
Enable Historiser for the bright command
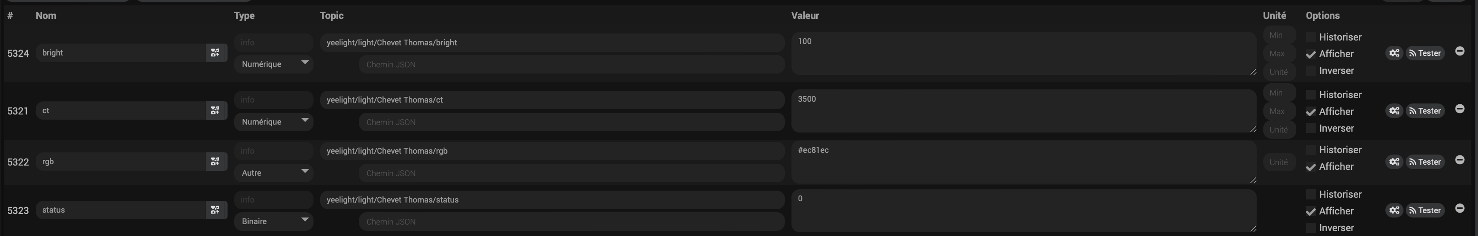(1311, 37)
